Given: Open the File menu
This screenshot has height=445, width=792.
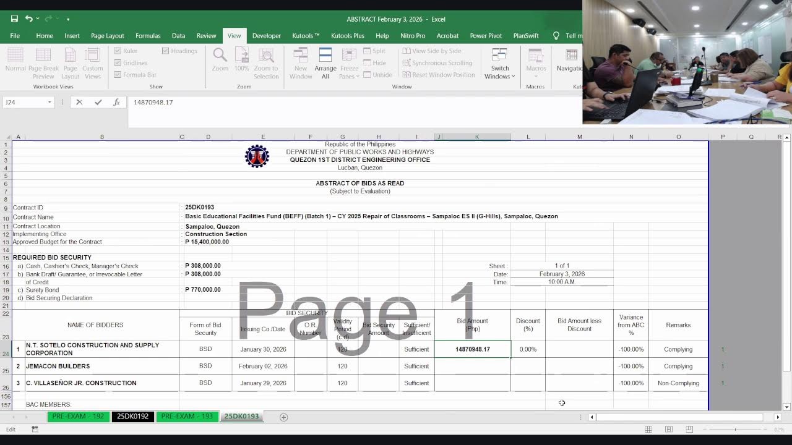Looking at the screenshot, I should 15,36.
